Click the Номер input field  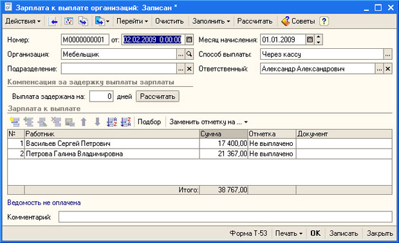(85, 40)
